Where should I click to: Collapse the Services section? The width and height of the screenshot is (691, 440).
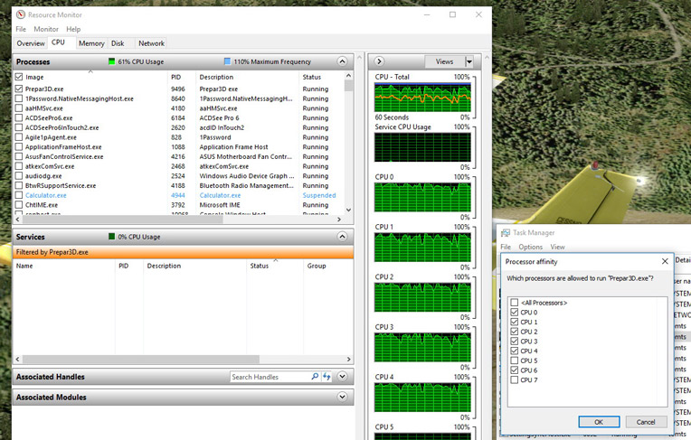coord(342,237)
